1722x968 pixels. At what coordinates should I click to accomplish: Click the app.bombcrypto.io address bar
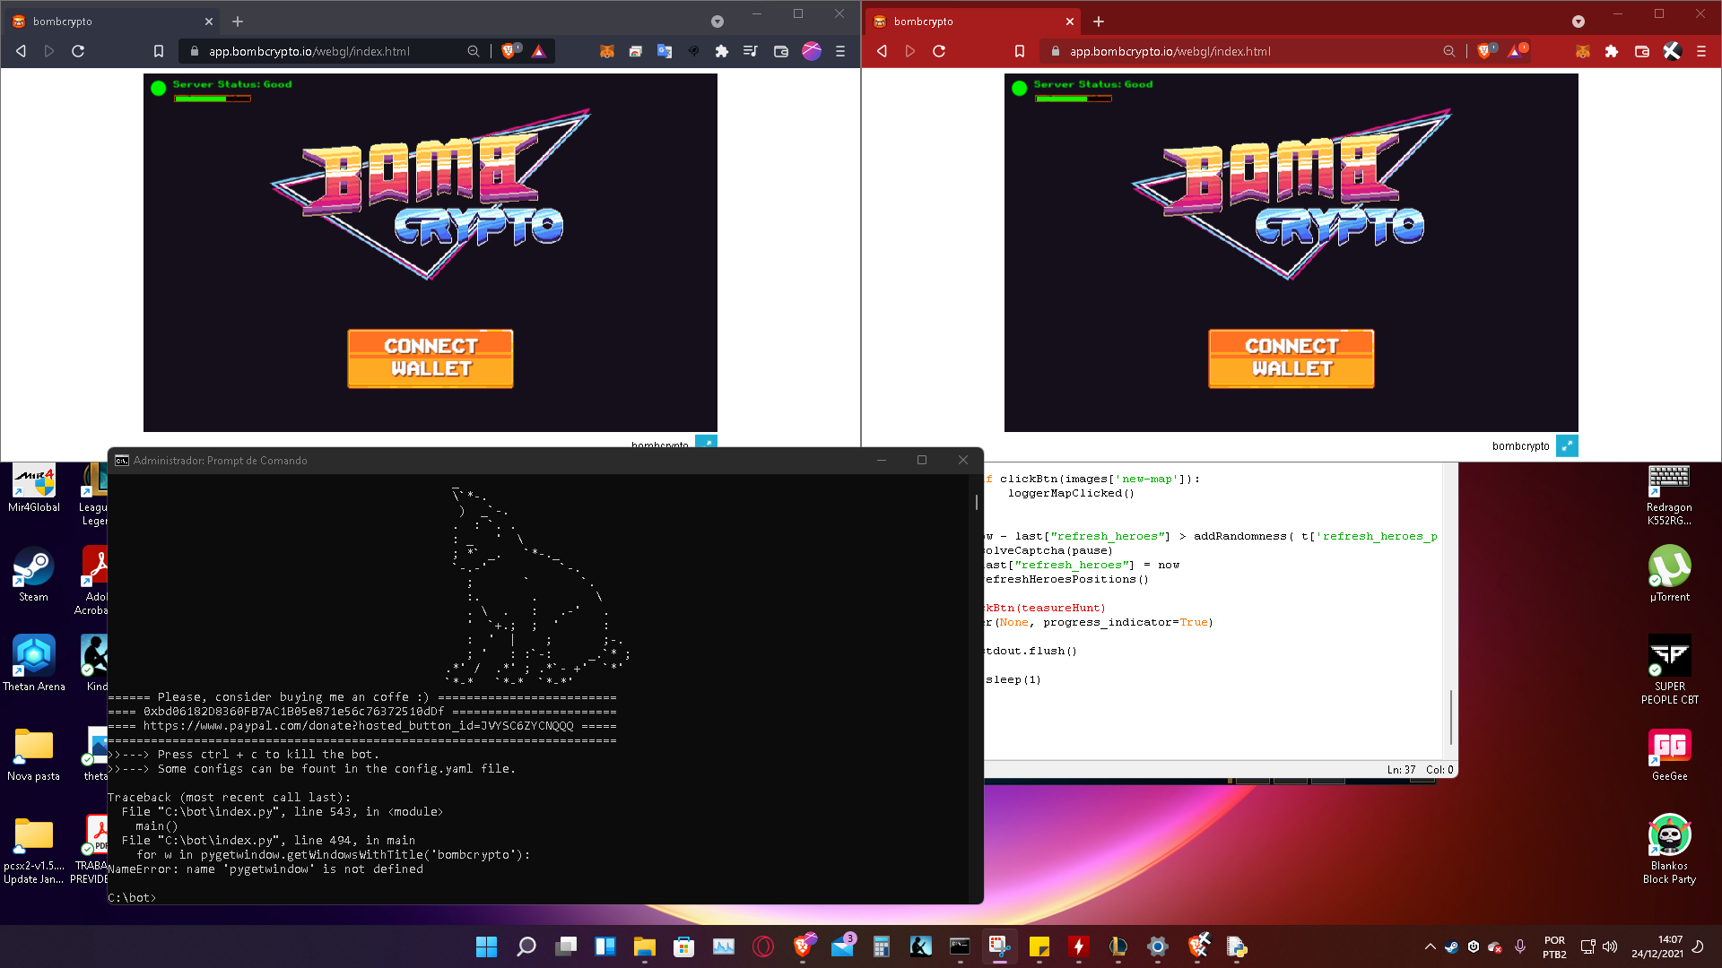click(309, 51)
